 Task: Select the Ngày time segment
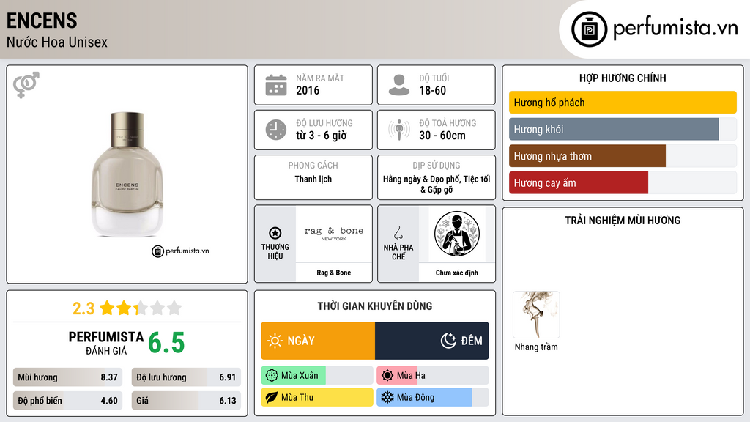pos(318,341)
